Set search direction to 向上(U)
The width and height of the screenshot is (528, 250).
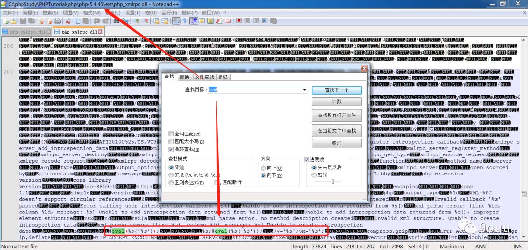click(271, 168)
